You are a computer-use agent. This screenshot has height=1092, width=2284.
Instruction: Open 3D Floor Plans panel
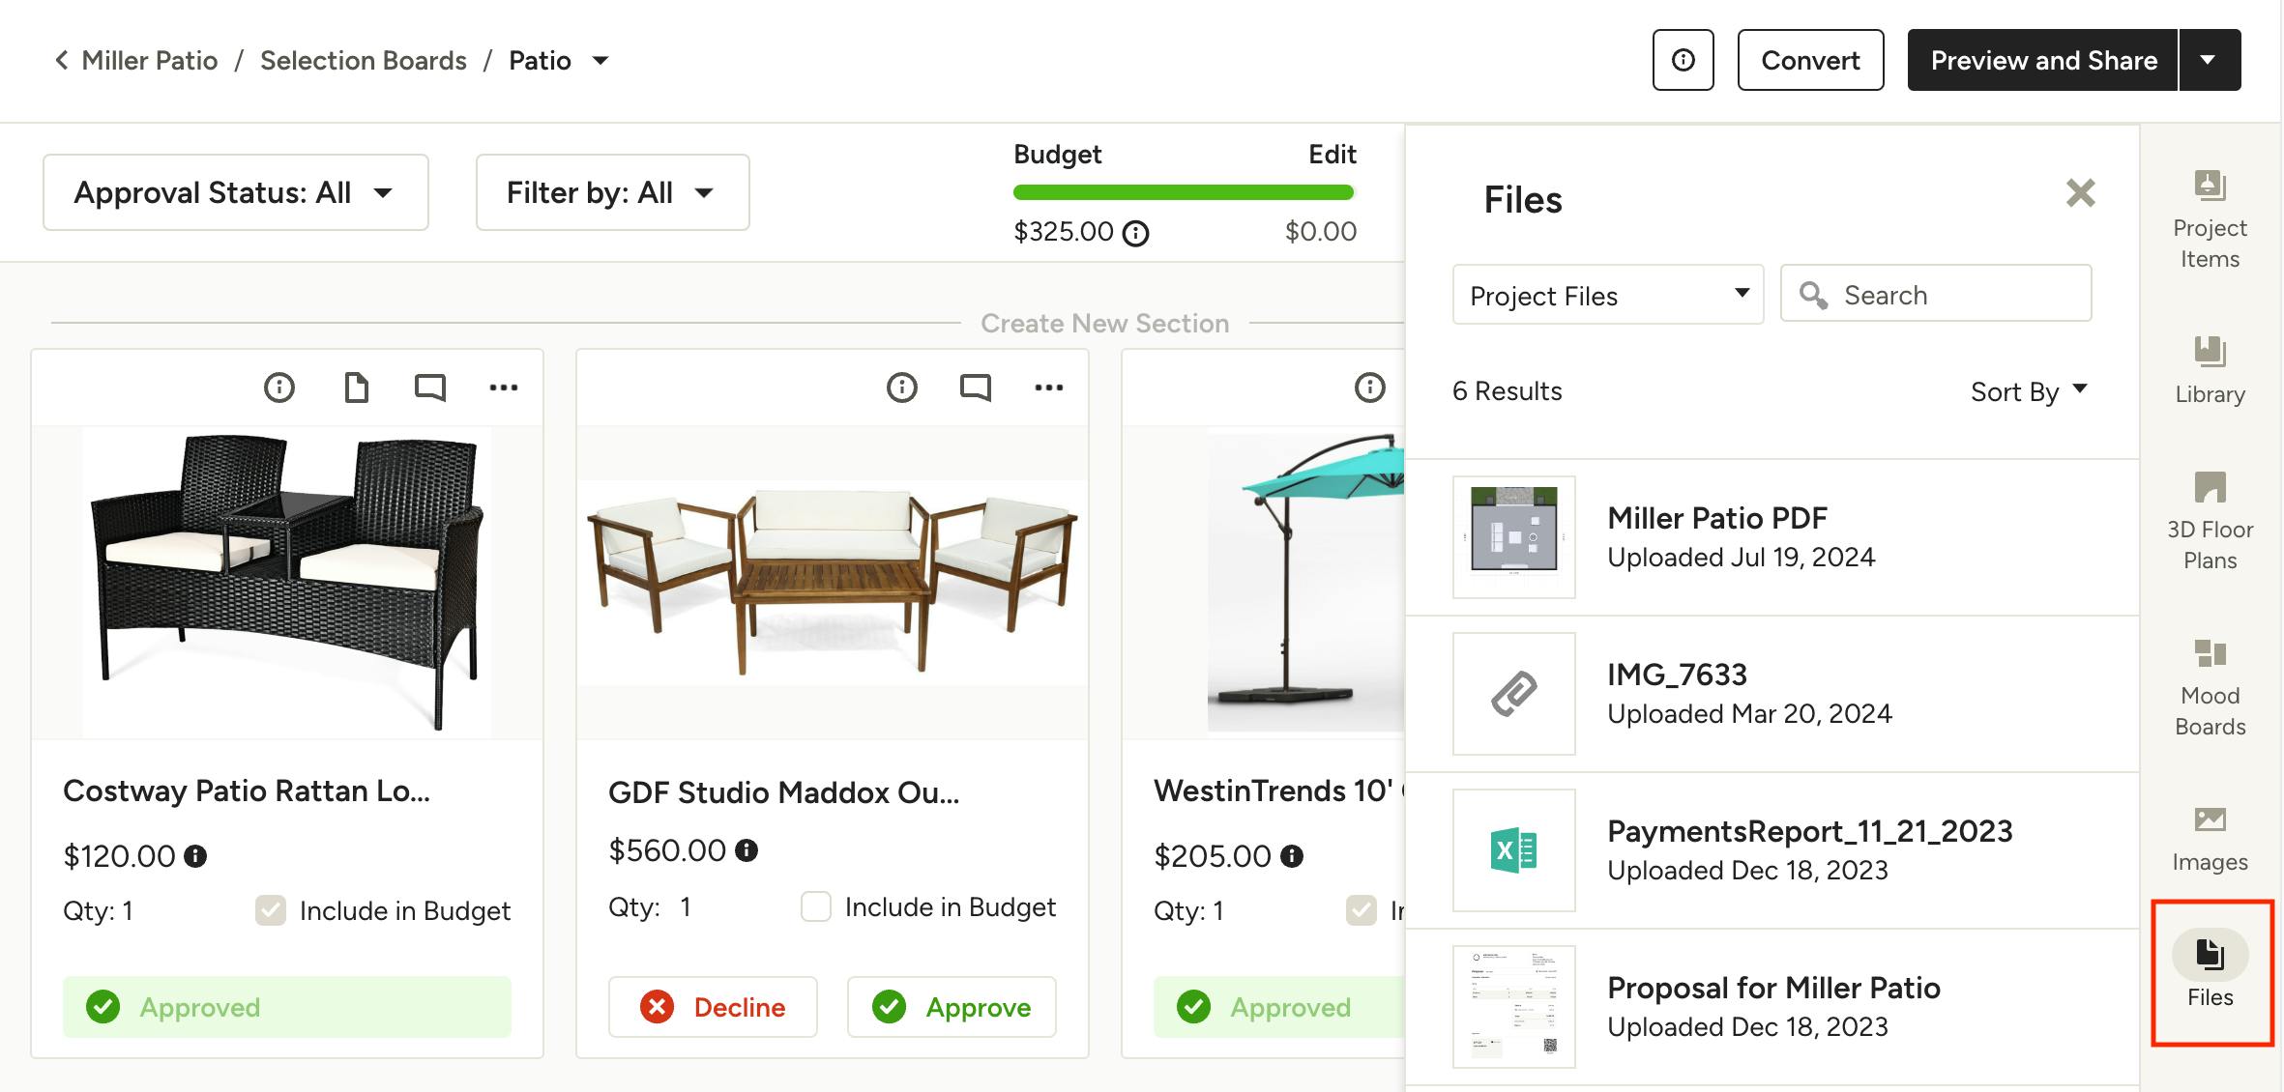[2210, 520]
